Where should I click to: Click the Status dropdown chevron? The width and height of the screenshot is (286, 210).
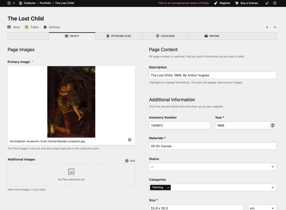pos(273,167)
